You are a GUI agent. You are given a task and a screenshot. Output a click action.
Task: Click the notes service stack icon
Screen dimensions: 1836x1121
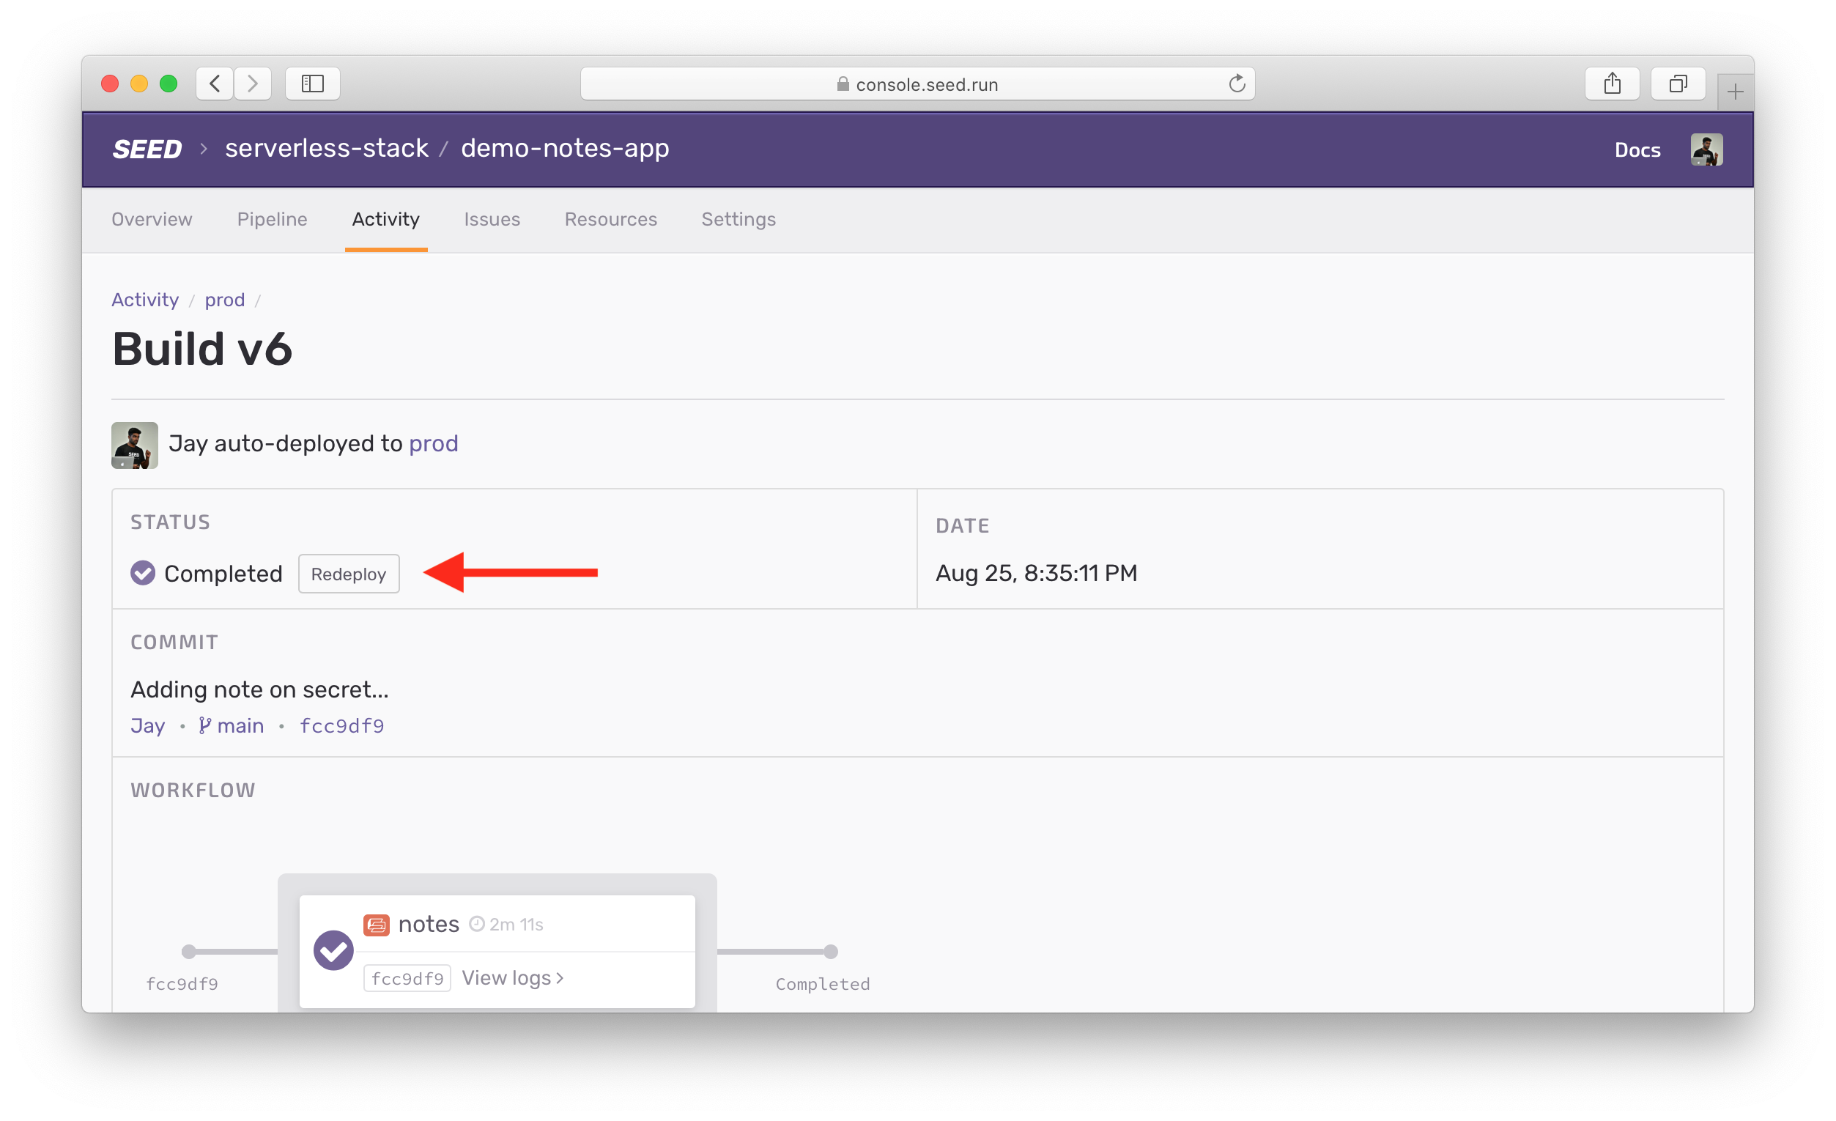377,925
